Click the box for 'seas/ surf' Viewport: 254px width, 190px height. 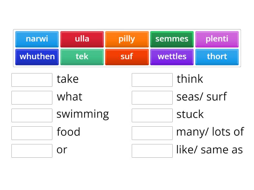(x=152, y=98)
